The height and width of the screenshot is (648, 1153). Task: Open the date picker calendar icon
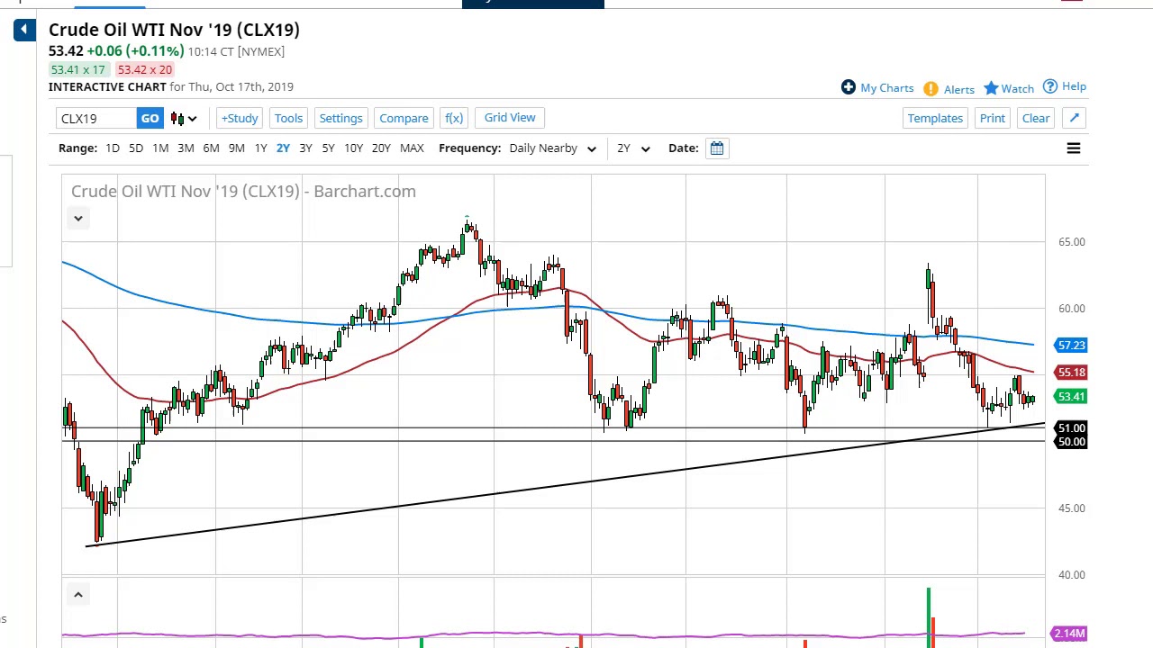click(x=716, y=148)
